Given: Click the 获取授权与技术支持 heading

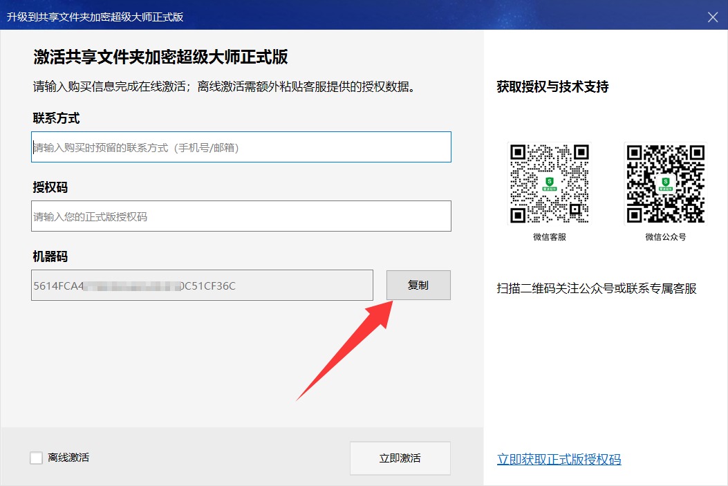Looking at the screenshot, I should pyautogui.click(x=552, y=86).
